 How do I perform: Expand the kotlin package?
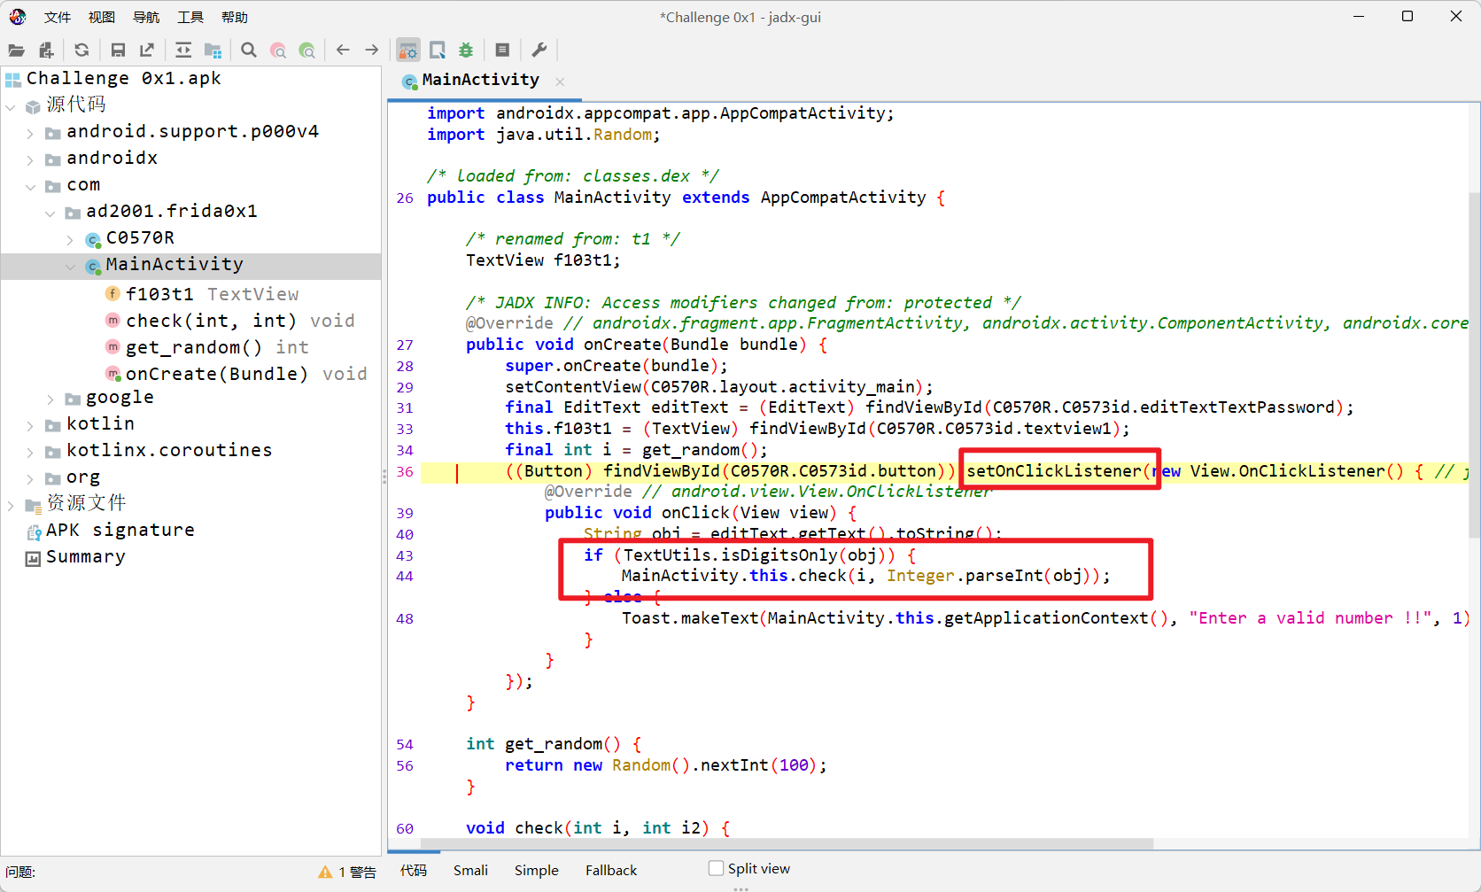[x=30, y=426]
